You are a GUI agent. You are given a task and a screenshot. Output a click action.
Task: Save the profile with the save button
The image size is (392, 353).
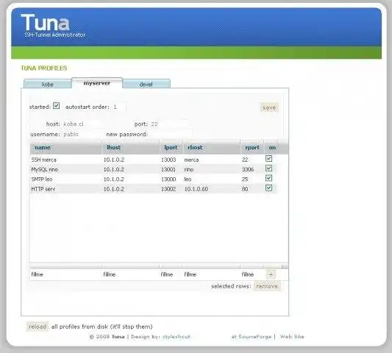click(269, 108)
